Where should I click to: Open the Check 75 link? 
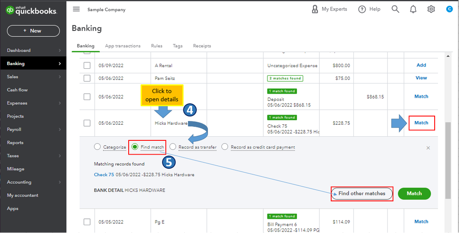click(x=104, y=175)
